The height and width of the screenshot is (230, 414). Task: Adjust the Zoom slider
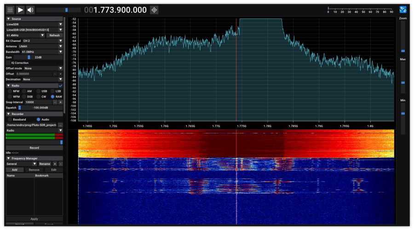click(x=403, y=51)
